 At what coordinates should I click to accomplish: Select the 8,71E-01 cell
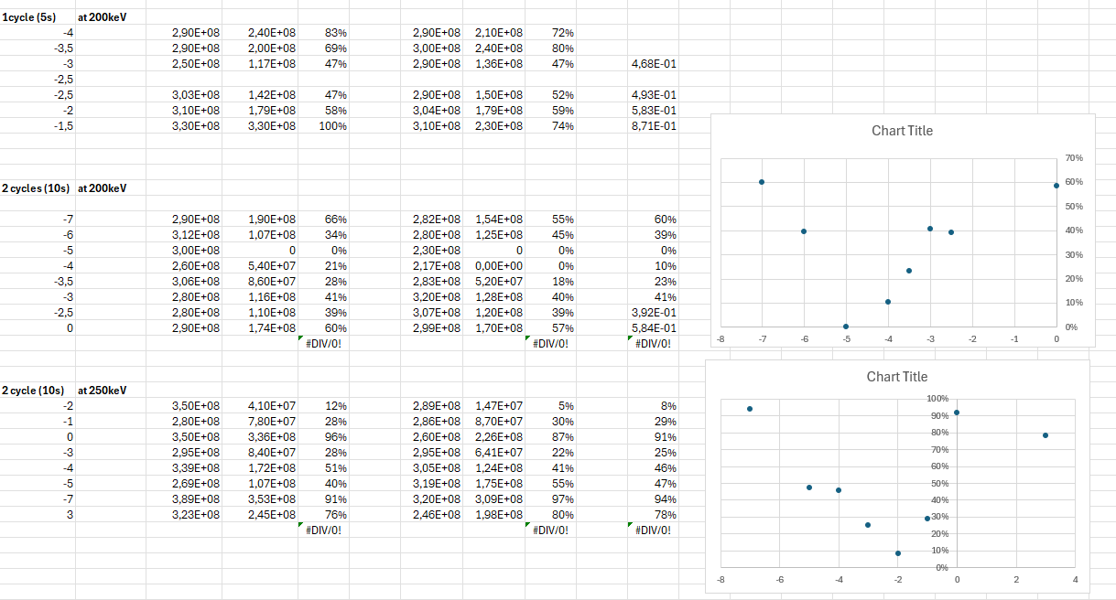[653, 126]
